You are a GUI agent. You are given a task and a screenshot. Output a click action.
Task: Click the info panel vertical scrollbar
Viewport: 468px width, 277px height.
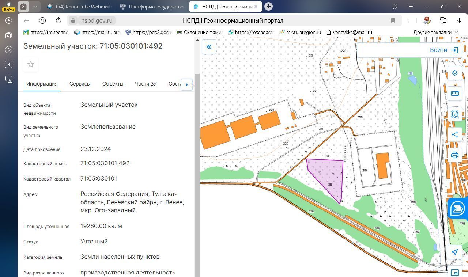click(x=197, y=175)
